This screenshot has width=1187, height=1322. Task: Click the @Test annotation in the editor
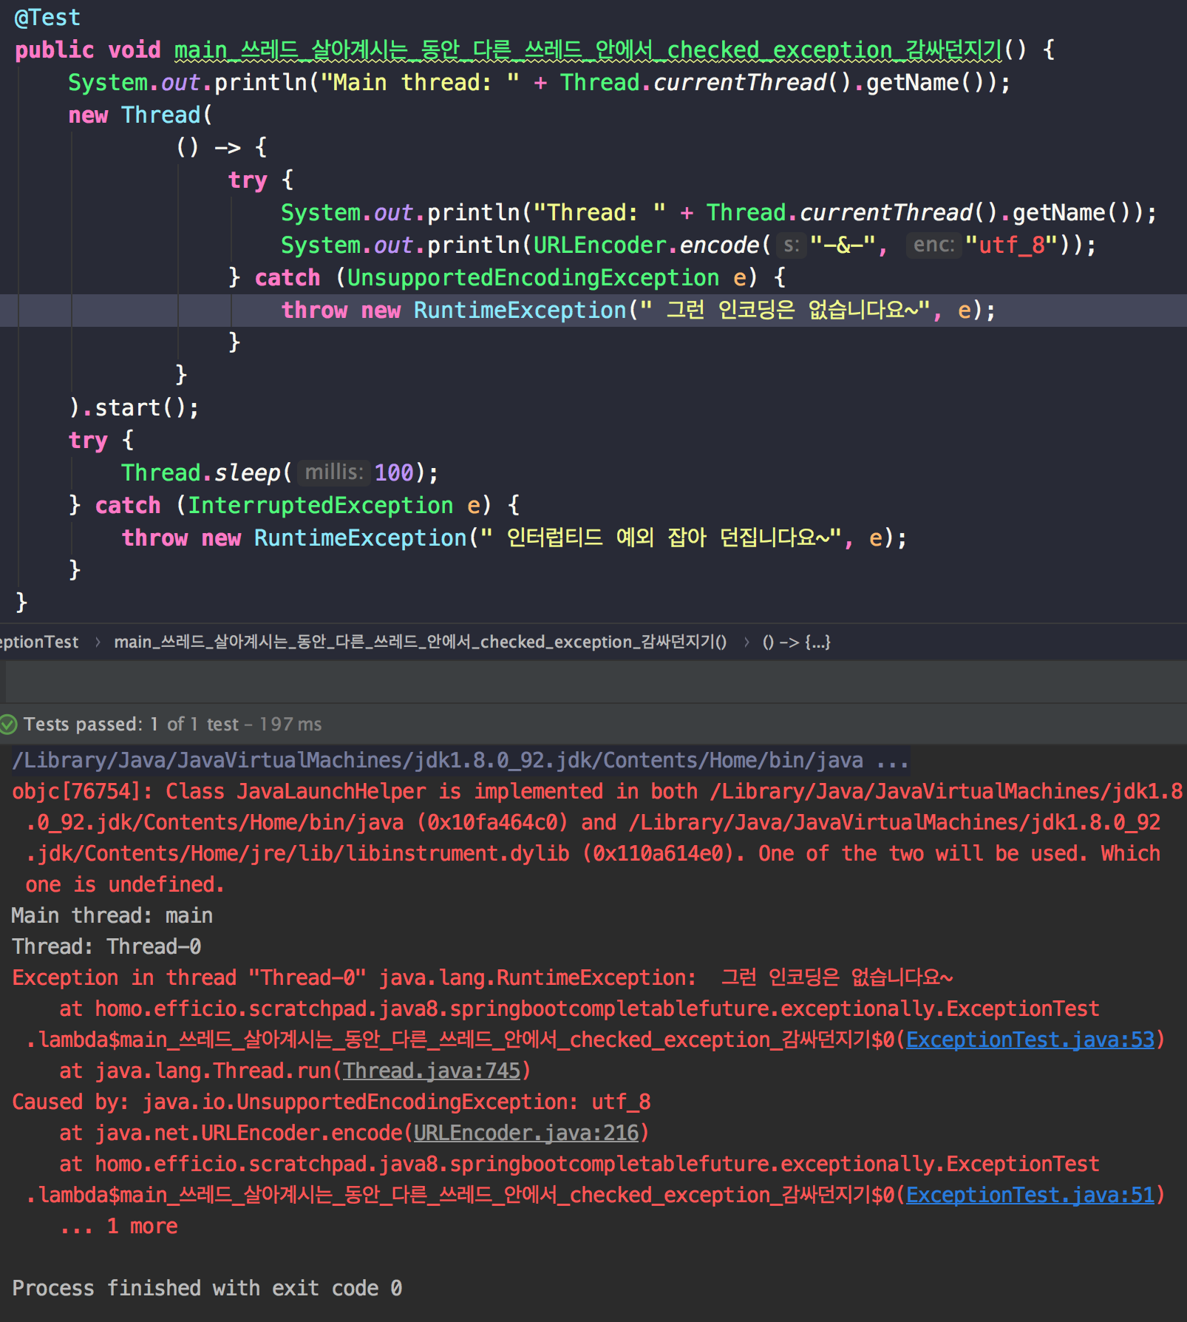[x=47, y=17]
